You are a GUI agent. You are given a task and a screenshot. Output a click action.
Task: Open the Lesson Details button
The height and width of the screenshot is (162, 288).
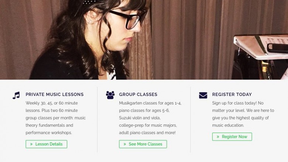coord(47,144)
